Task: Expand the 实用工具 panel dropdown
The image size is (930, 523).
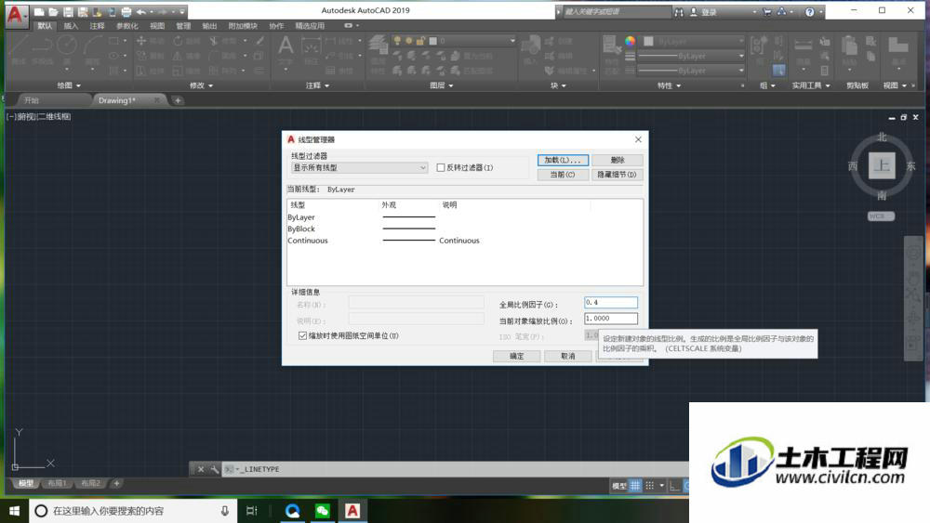Action: click(x=811, y=85)
